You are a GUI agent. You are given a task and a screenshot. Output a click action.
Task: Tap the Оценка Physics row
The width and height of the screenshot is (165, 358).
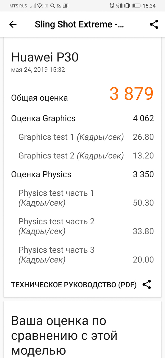pos(82,175)
